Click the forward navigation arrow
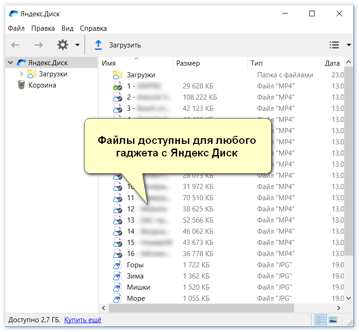359x332 pixels. coord(39,45)
